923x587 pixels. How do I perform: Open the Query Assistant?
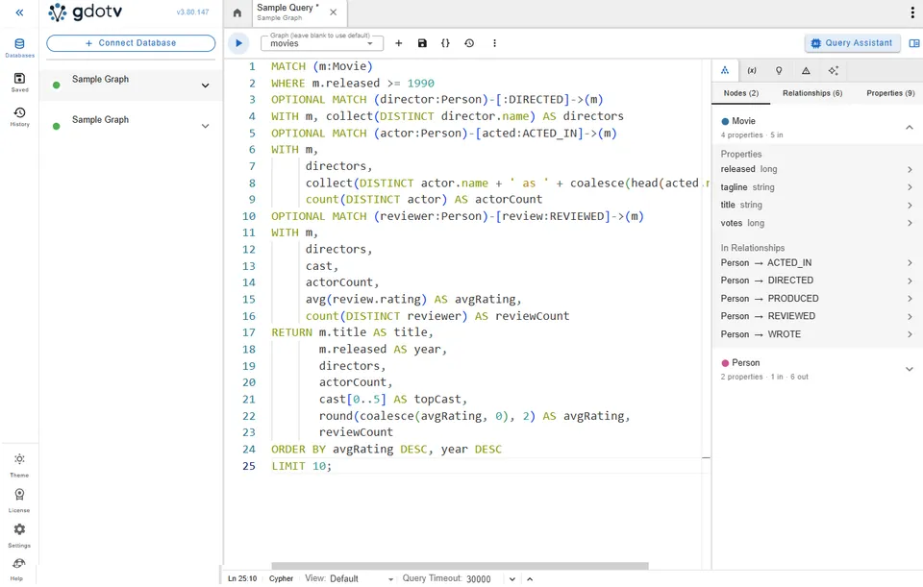coord(852,43)
